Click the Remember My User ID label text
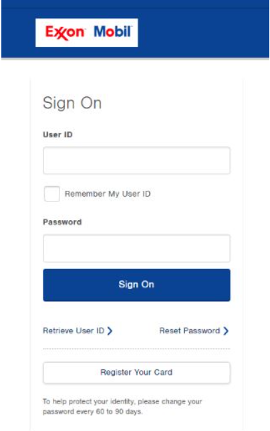The height and width of the screenshot is (431, 270). point(108,194)
